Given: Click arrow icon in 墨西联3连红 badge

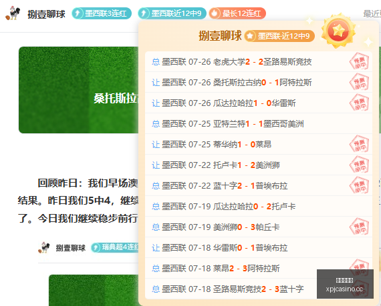Looking at the screenshot, I should tap(78, 13).
